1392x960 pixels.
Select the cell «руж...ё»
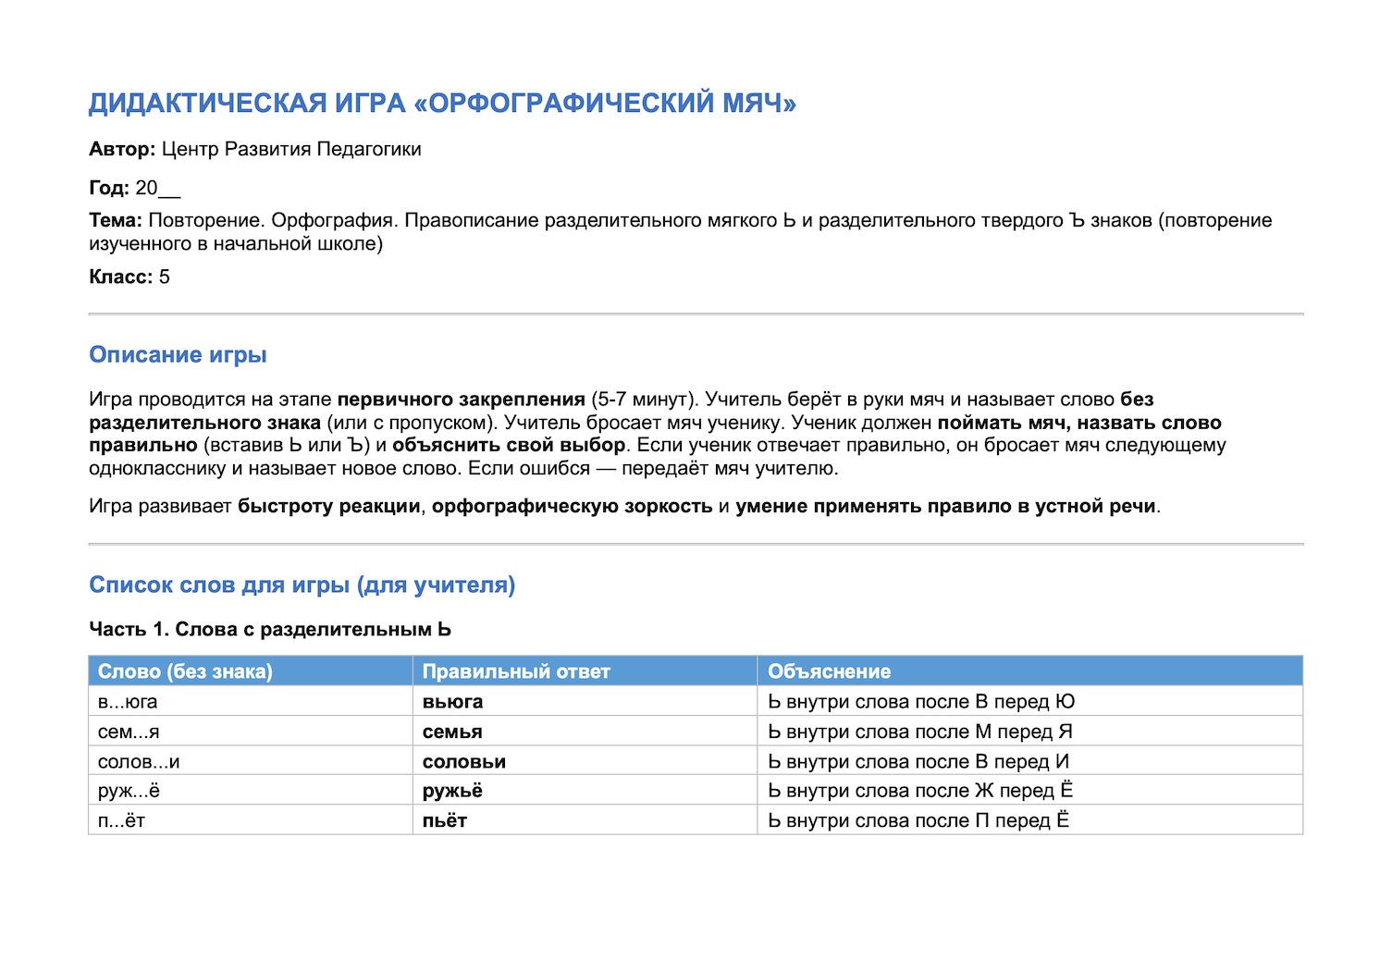coord(251,791)
